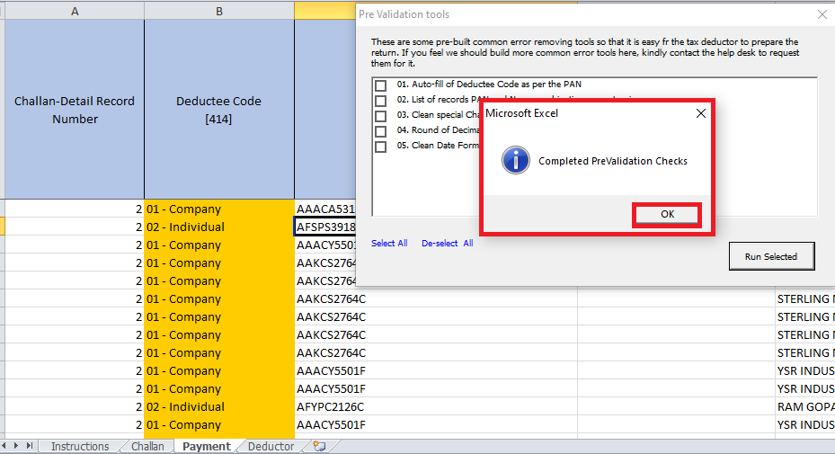Click the Run Selected button
The width and height of the screenshot is (835, 454).
(770, 256)
